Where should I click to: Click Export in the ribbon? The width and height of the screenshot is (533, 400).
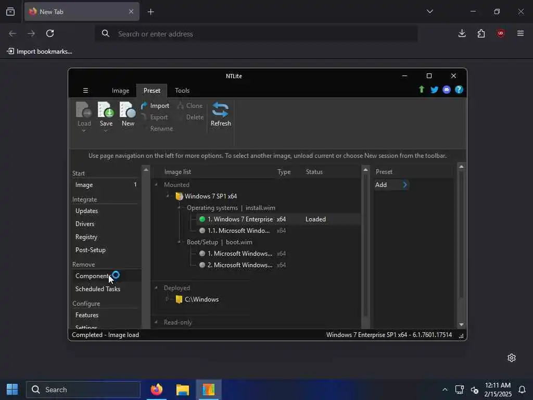point(155,117)
